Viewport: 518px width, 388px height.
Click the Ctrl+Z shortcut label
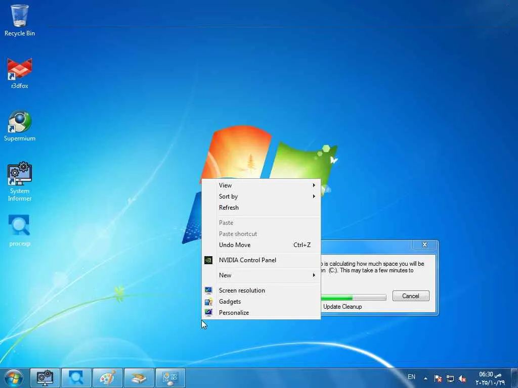pyautogui.click(x=302, y=245)
